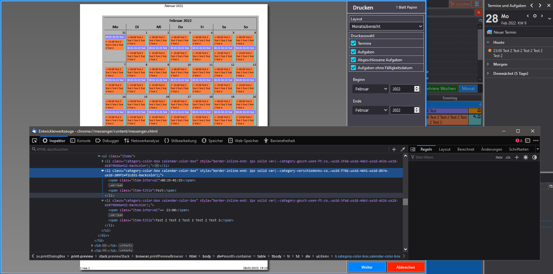
Task: Open the Speicher tab
Action: [212, 141]
